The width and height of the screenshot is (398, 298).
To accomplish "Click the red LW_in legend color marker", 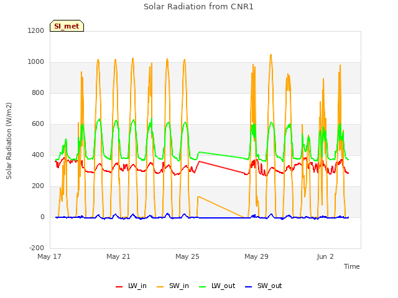I will pyautogui.click(x=119, y=287).
